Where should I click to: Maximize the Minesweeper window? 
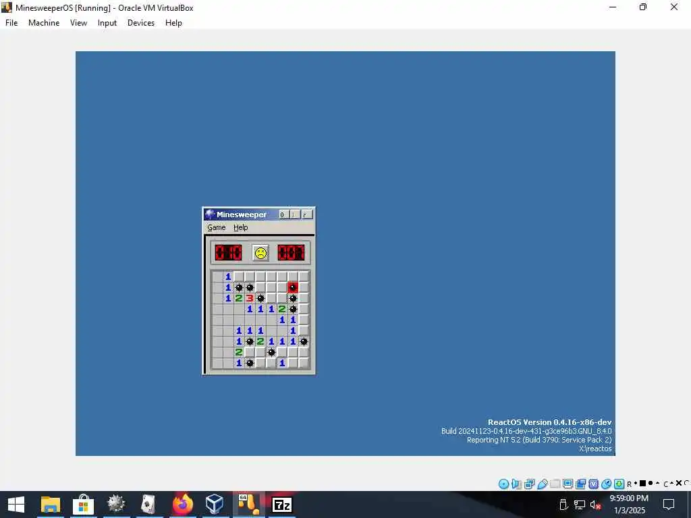pos(294,214)
